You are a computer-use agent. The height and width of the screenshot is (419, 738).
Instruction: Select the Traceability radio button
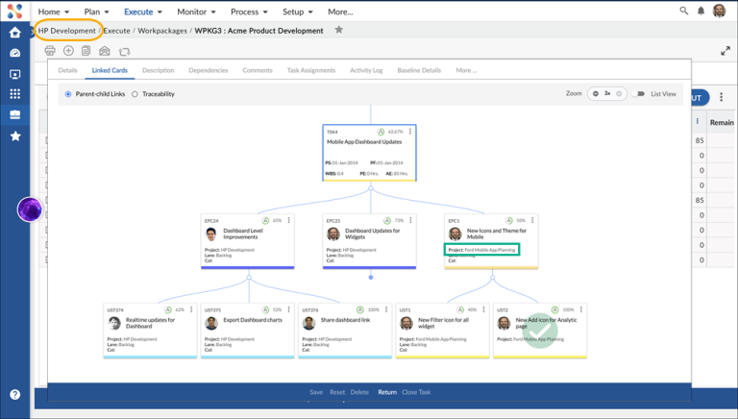135,94
